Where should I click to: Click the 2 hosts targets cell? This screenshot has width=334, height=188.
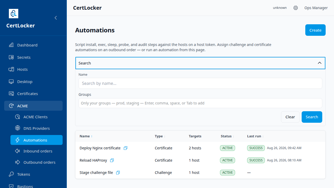195,148
